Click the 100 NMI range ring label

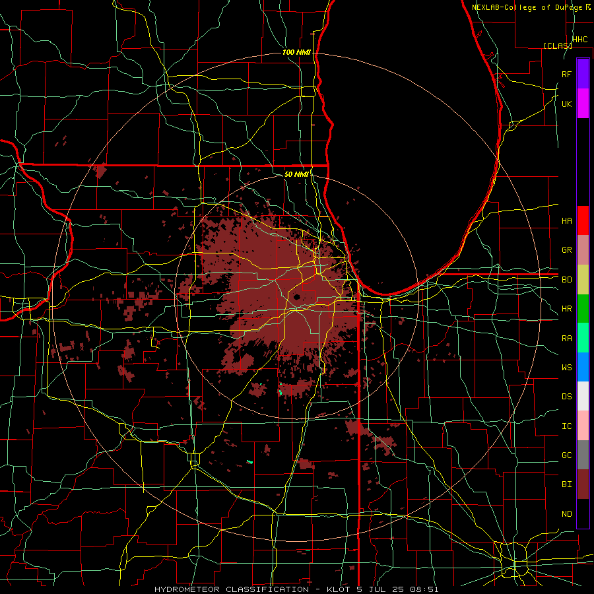tap(296, 52)
